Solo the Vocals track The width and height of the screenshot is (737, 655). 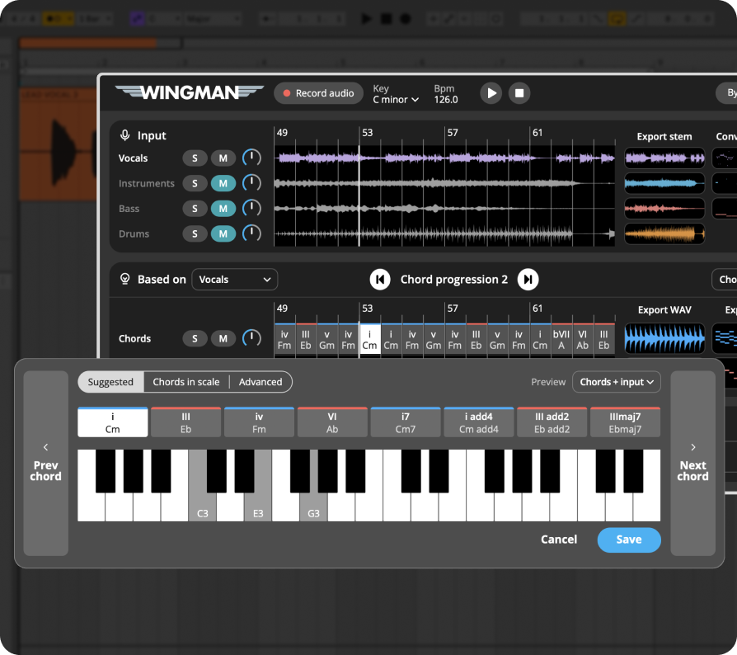pos(195,158)
